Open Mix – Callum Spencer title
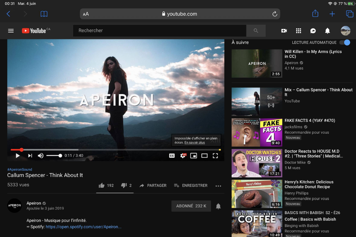The width and height of the screenshot is (356, 237). (319, 92)
